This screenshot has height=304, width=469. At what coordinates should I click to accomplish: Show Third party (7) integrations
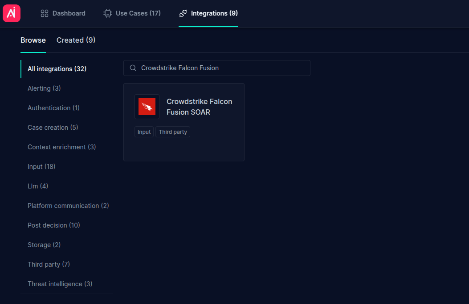[49, 264]
